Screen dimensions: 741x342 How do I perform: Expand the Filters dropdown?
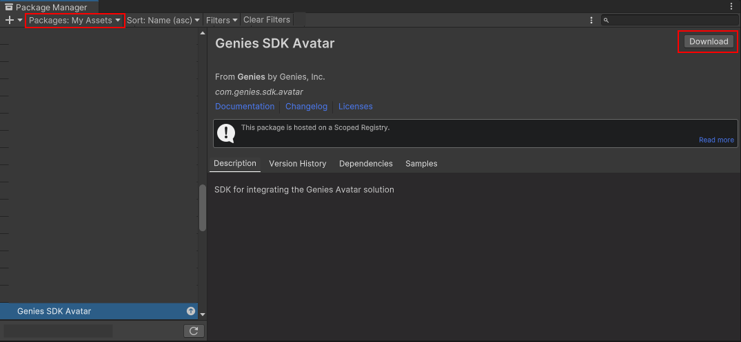click(x=221, y=21)
